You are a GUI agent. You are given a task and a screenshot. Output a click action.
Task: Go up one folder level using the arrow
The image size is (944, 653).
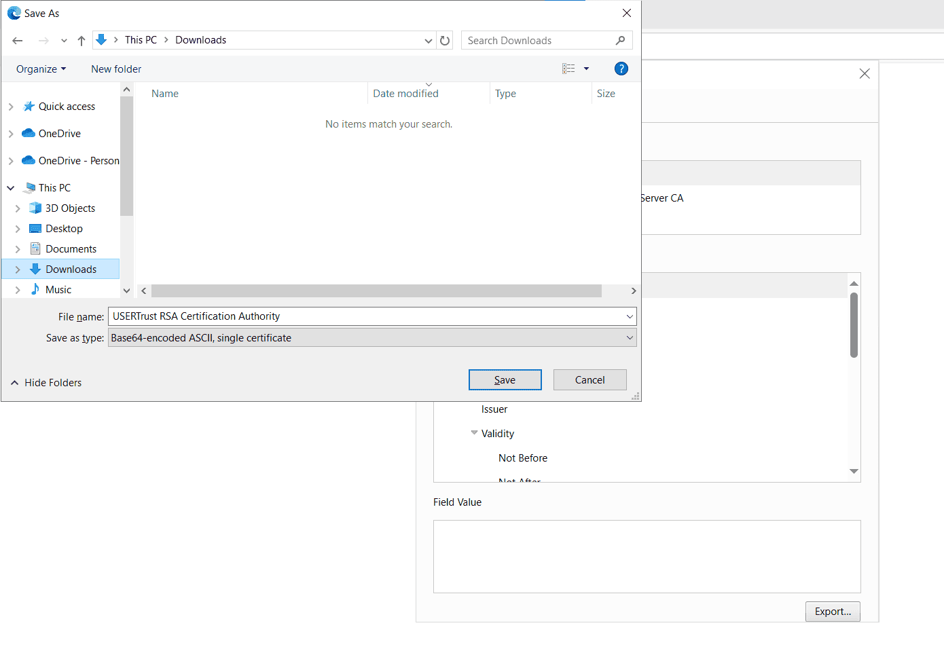[81, 40]
